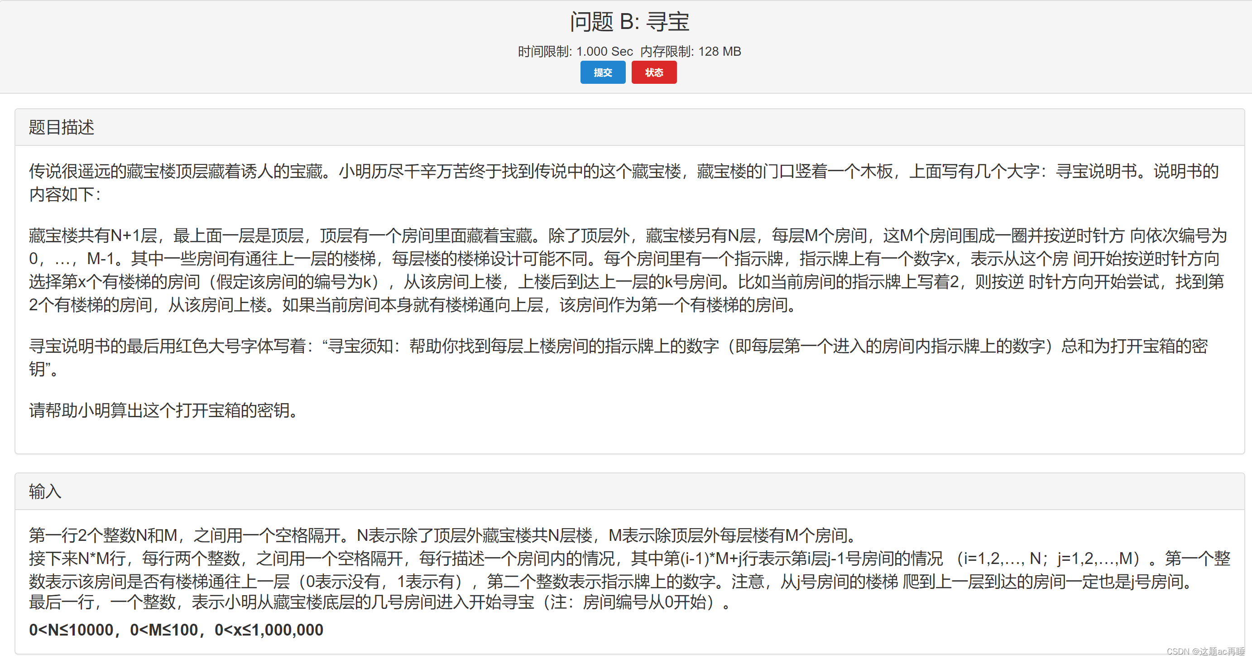
Task: Click the 时间限制 1.000 Sec label
Action: (575, 52)
